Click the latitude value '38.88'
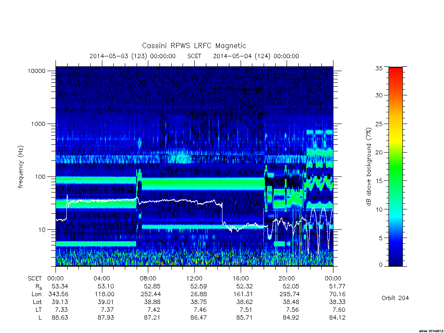444x333 pixels. [x=152, y=302]
